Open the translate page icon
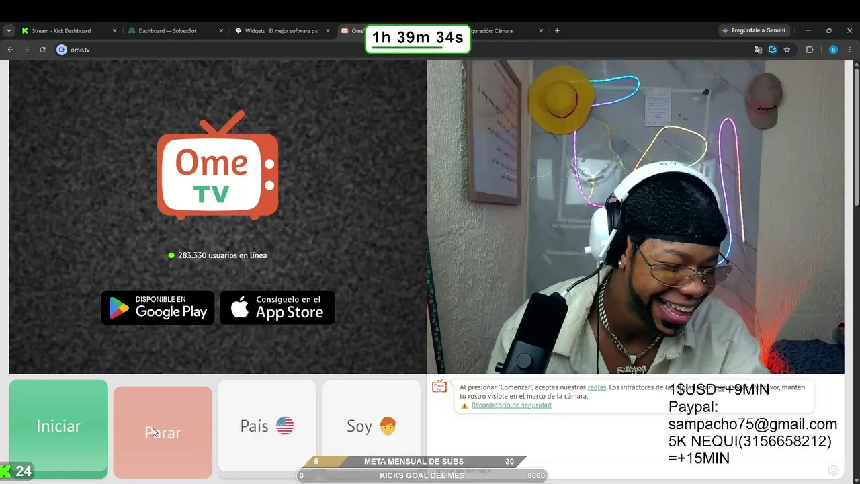Viewport: 860px width, 484px height. [x=758, y=50]
